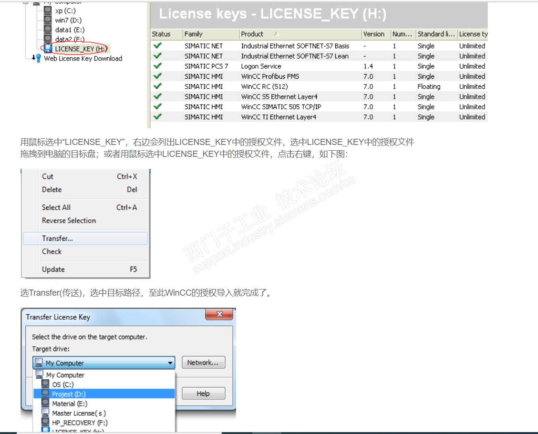Choose Update in the context menu
Image resolution: width=538 pixels, height=434 pixels.
86,269
